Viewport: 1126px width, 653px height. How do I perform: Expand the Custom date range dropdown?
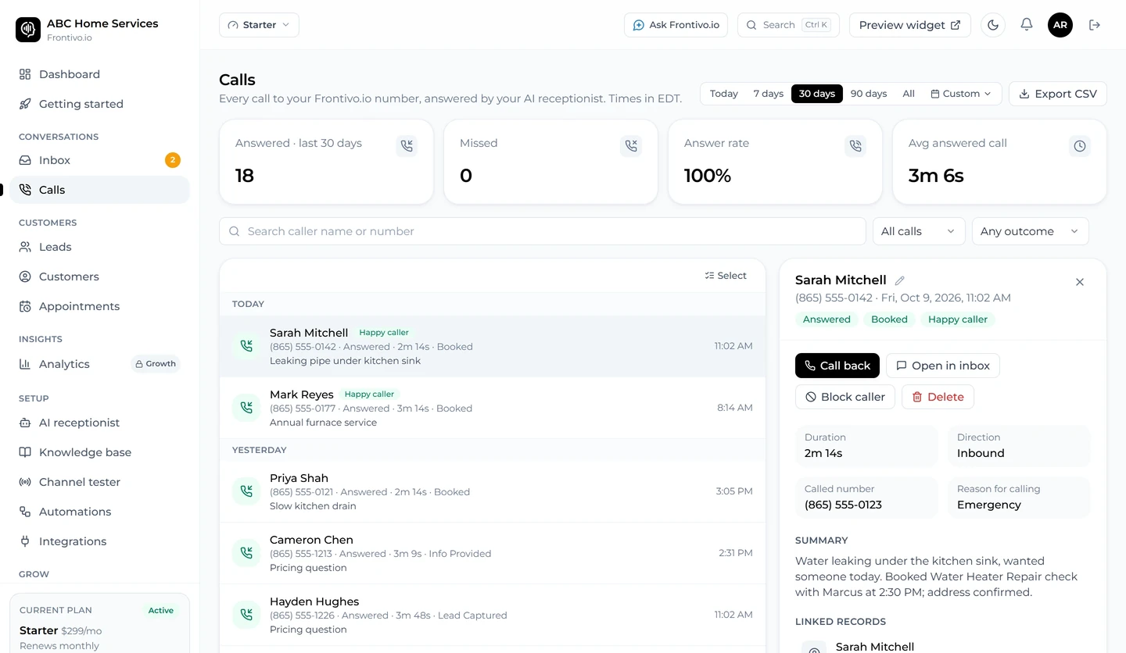[961, 94]
